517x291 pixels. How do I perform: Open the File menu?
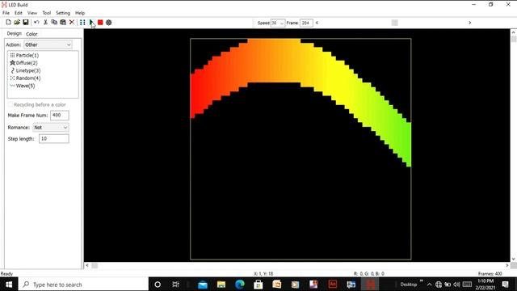tap(6, 13)
